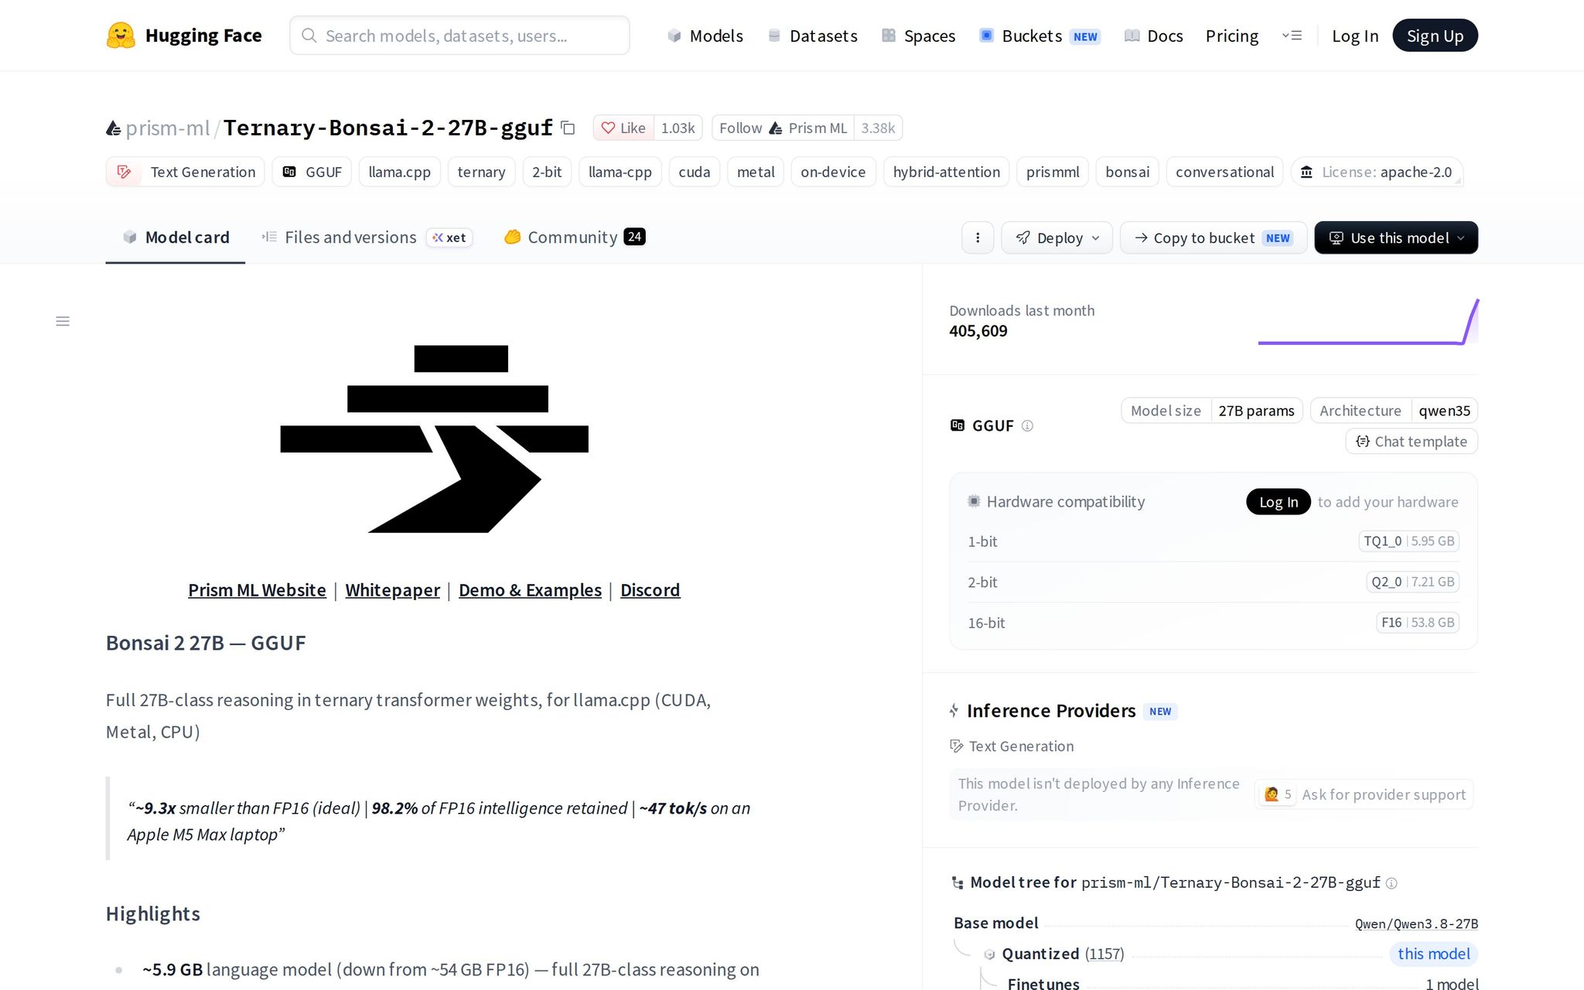
Task: Open the Use this model dropdown
Action: click(x=1396, y=237)
